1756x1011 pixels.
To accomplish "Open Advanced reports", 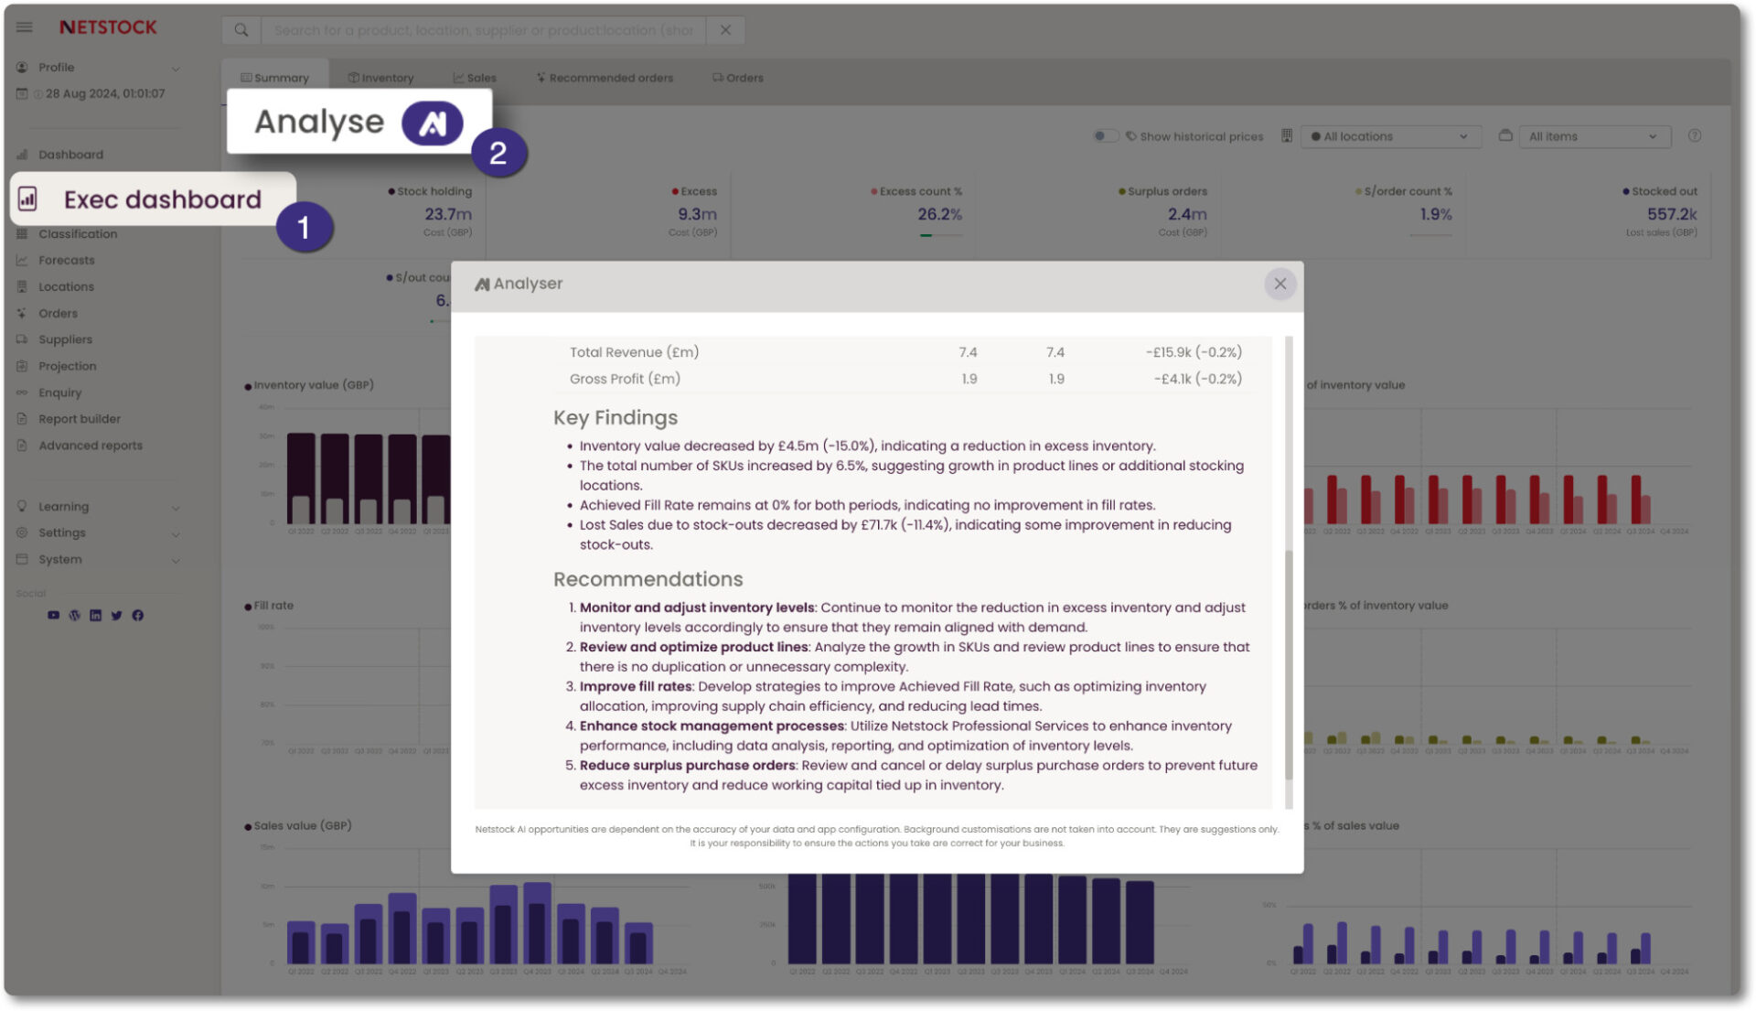I will 90,446.
